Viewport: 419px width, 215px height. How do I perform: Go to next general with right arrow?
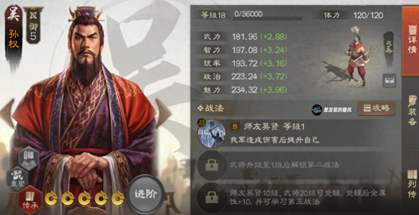click(163, 113)
